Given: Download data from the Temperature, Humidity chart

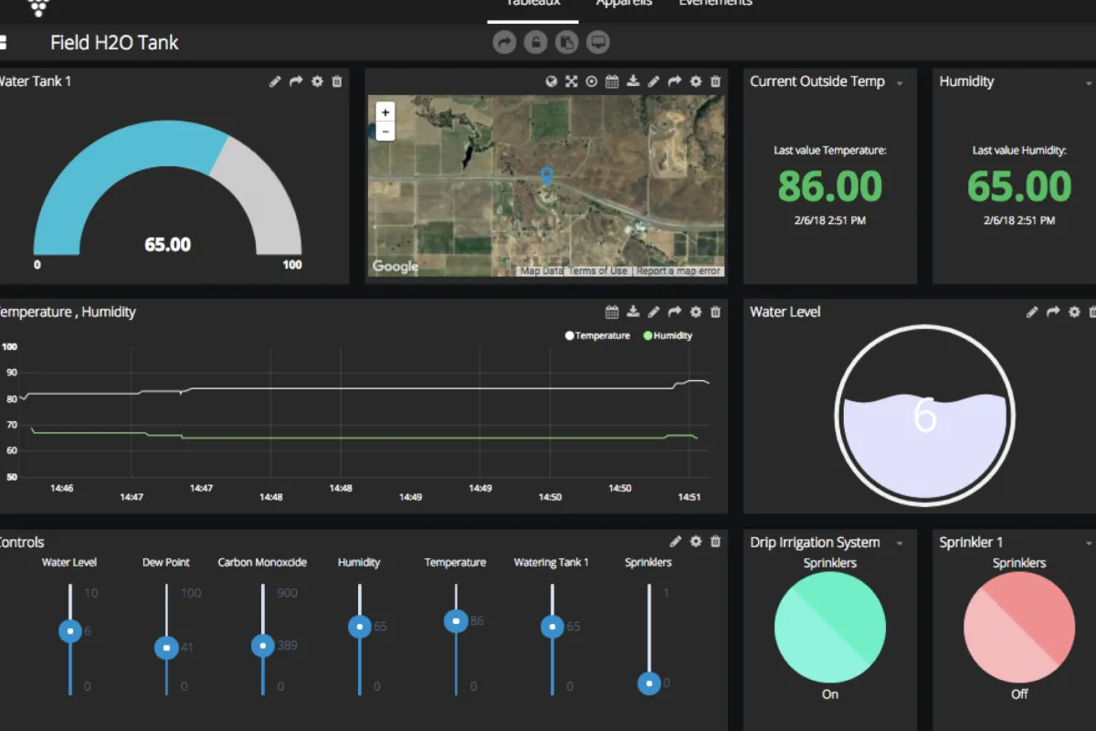Looking at the screenshot, I should (633, 312).
